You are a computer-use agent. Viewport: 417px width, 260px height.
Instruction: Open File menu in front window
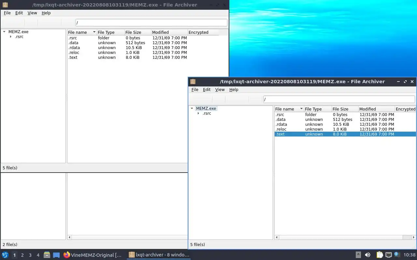click(x=195, y=90)
